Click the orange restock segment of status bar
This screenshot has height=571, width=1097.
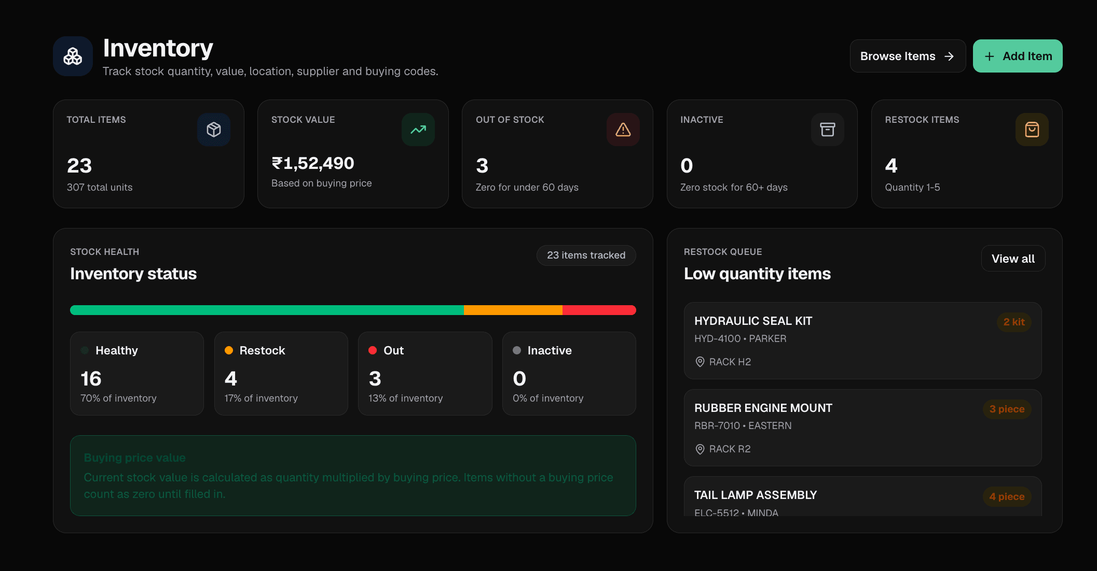tap(513, 310)
